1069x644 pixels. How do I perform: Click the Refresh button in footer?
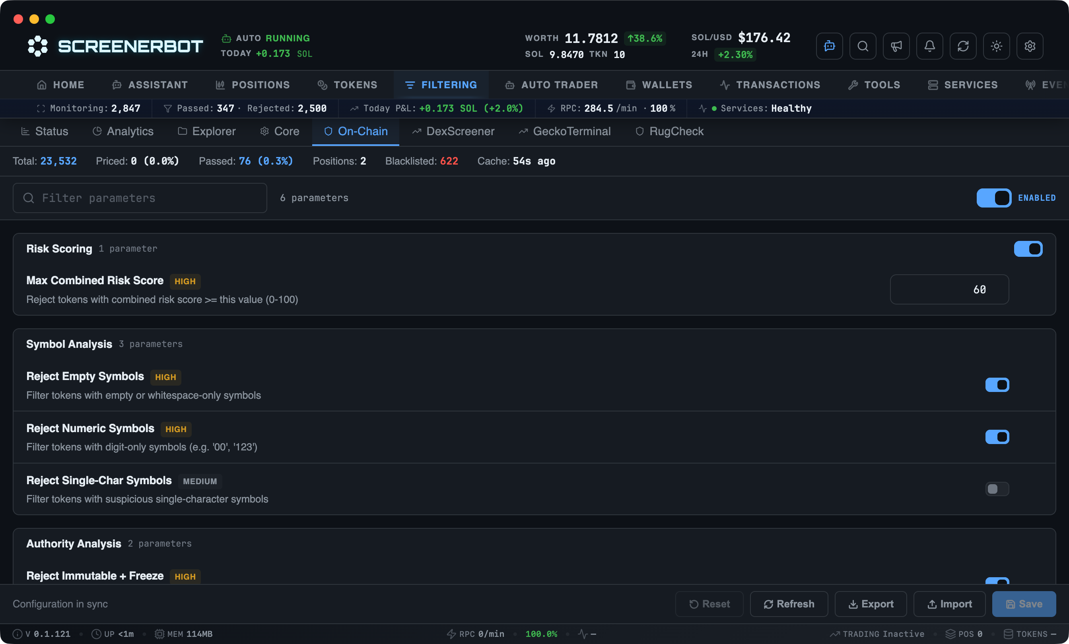pos(789,604)
